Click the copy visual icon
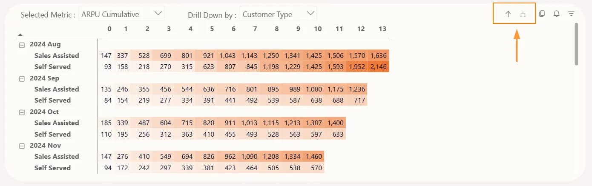592x186 pixels. [542, 14]
